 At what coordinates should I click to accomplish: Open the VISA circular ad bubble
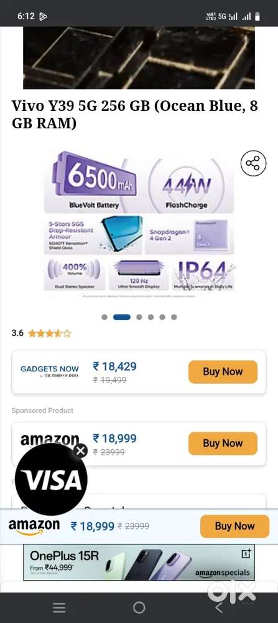coord(51,479)
